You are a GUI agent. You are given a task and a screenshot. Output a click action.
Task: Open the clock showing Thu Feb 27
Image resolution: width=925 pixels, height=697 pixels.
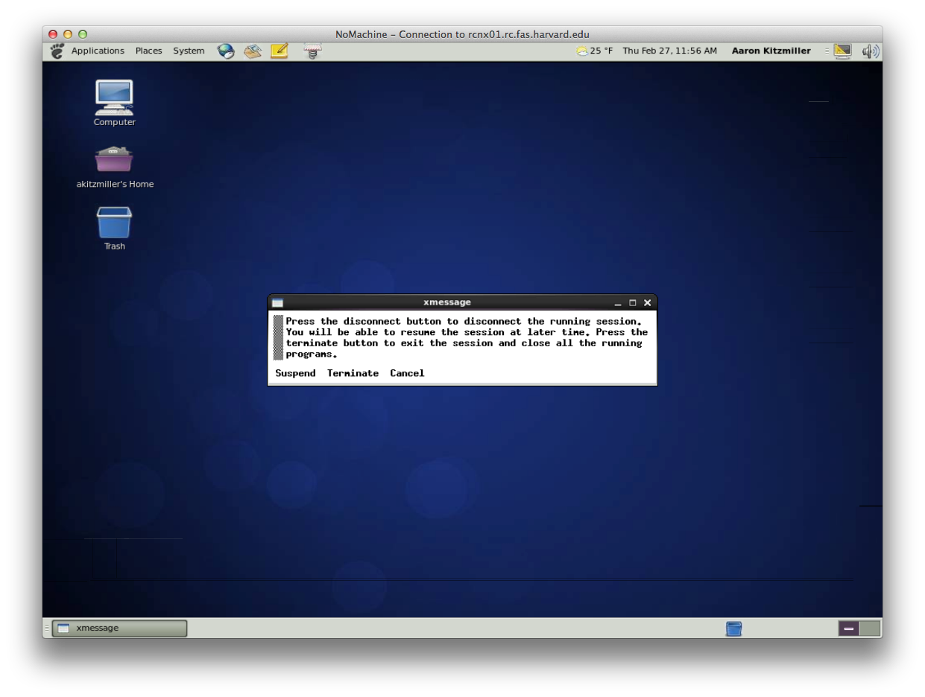(x=669, y=51)
